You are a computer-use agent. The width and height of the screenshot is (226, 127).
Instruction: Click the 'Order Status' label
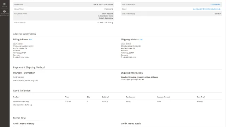(x=19, y=9)
